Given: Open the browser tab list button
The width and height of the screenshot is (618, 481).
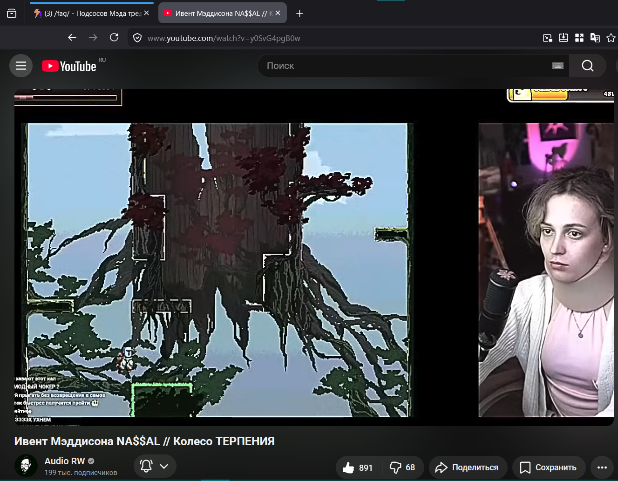Looking at the screenshot, I should coord(12,14).
